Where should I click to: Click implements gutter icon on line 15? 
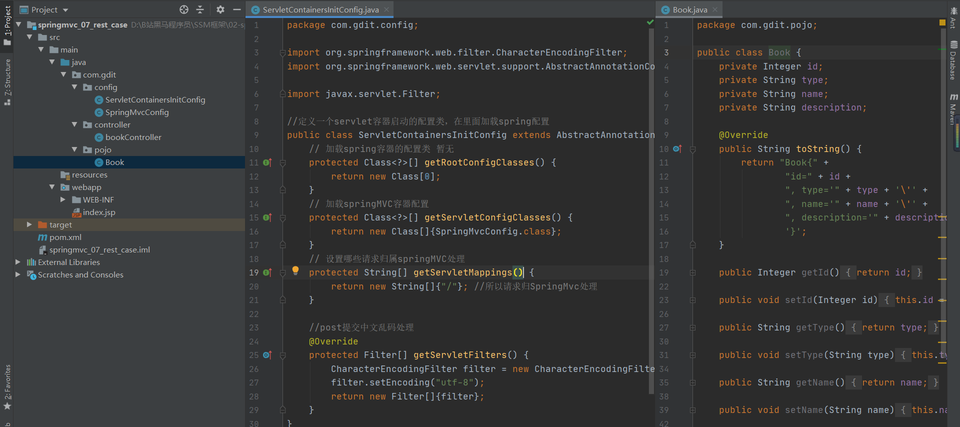tap(267, 217)
